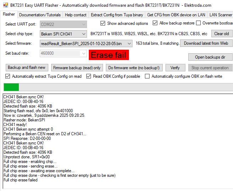This screenshot has height=191, width=233.
Task: Open Get CFG from OBK device on LAN tab
Action: pos(176,15)
